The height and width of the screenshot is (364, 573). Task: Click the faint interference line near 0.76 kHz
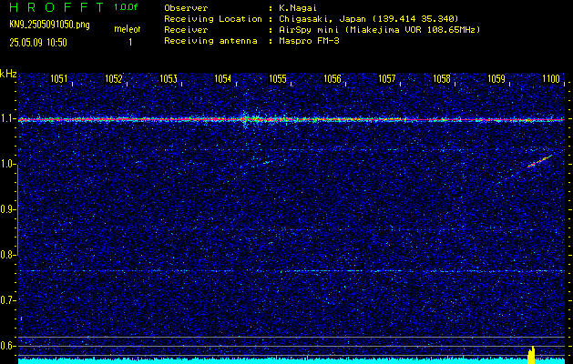click(x=292, y=271)
